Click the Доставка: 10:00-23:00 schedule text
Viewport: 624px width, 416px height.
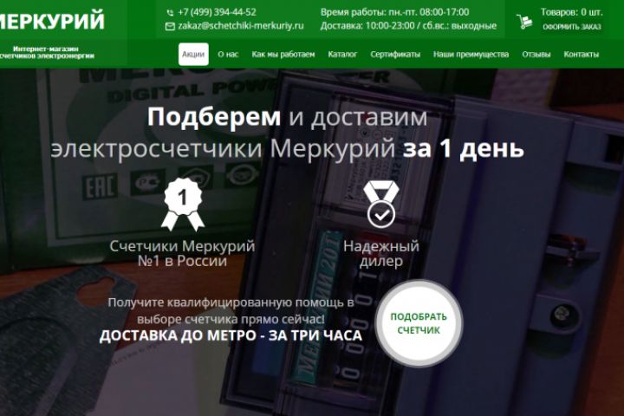tap(409, 26)
